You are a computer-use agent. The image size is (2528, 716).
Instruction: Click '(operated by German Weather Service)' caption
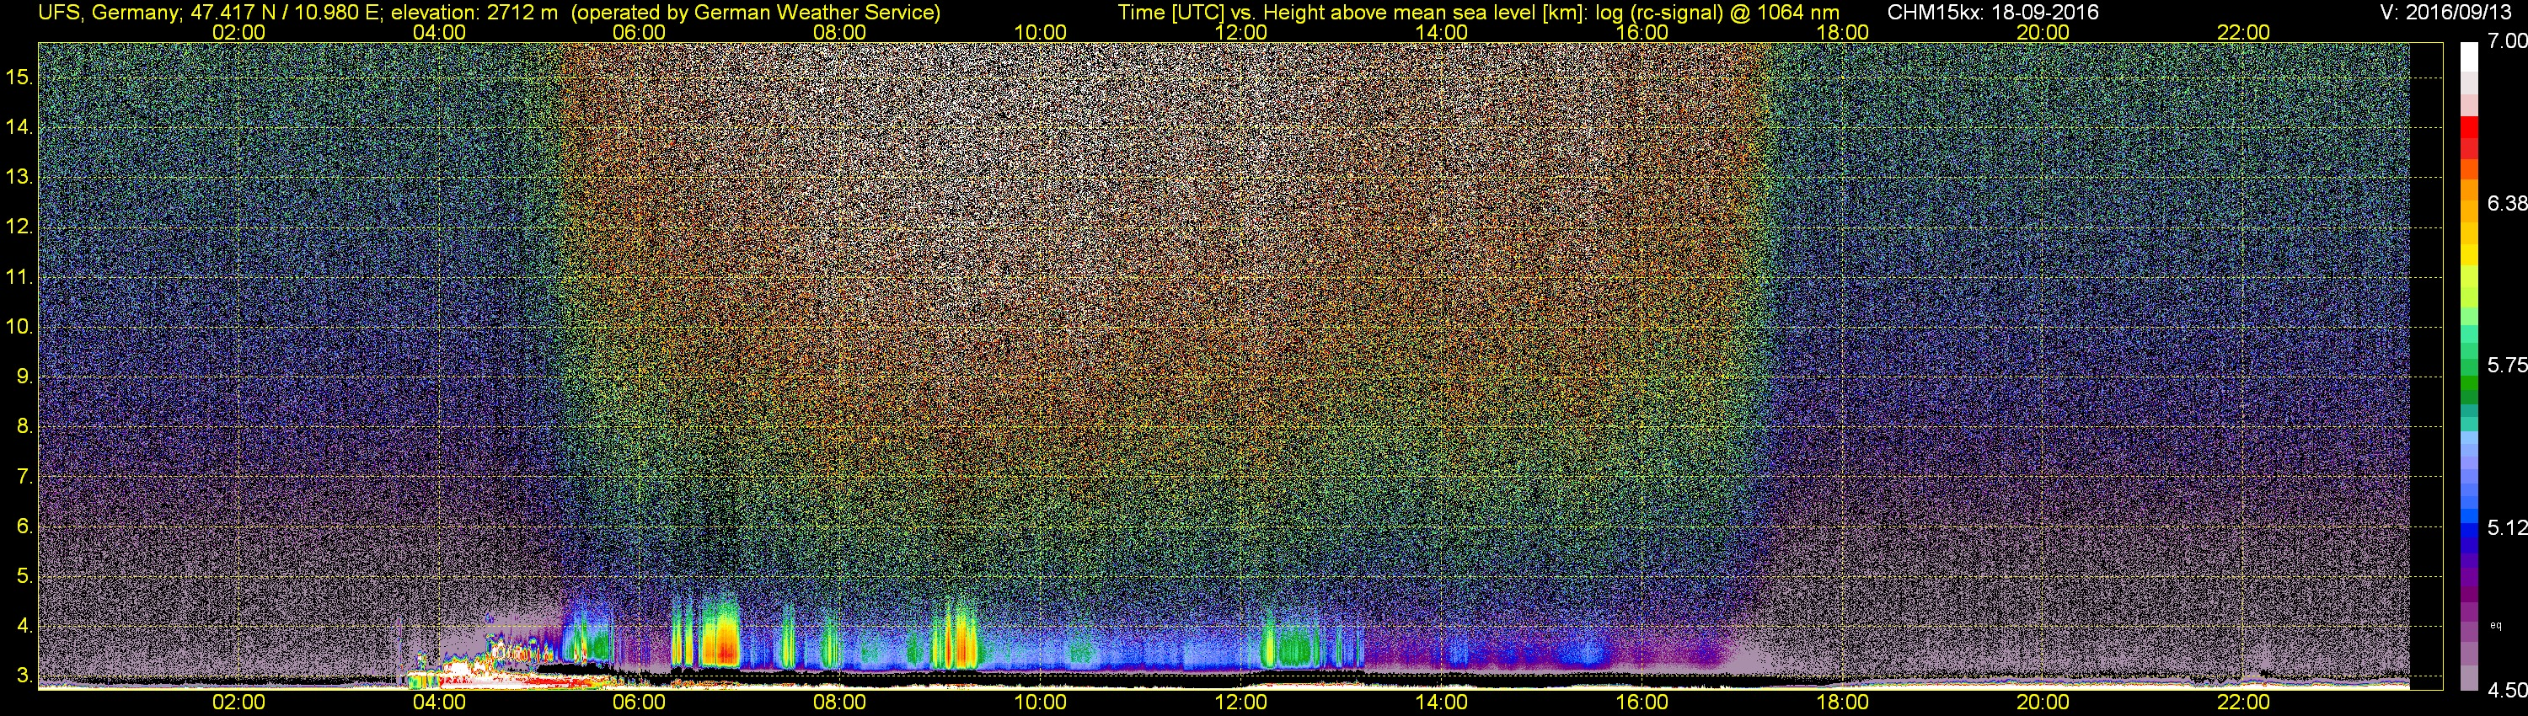point(756,13)
